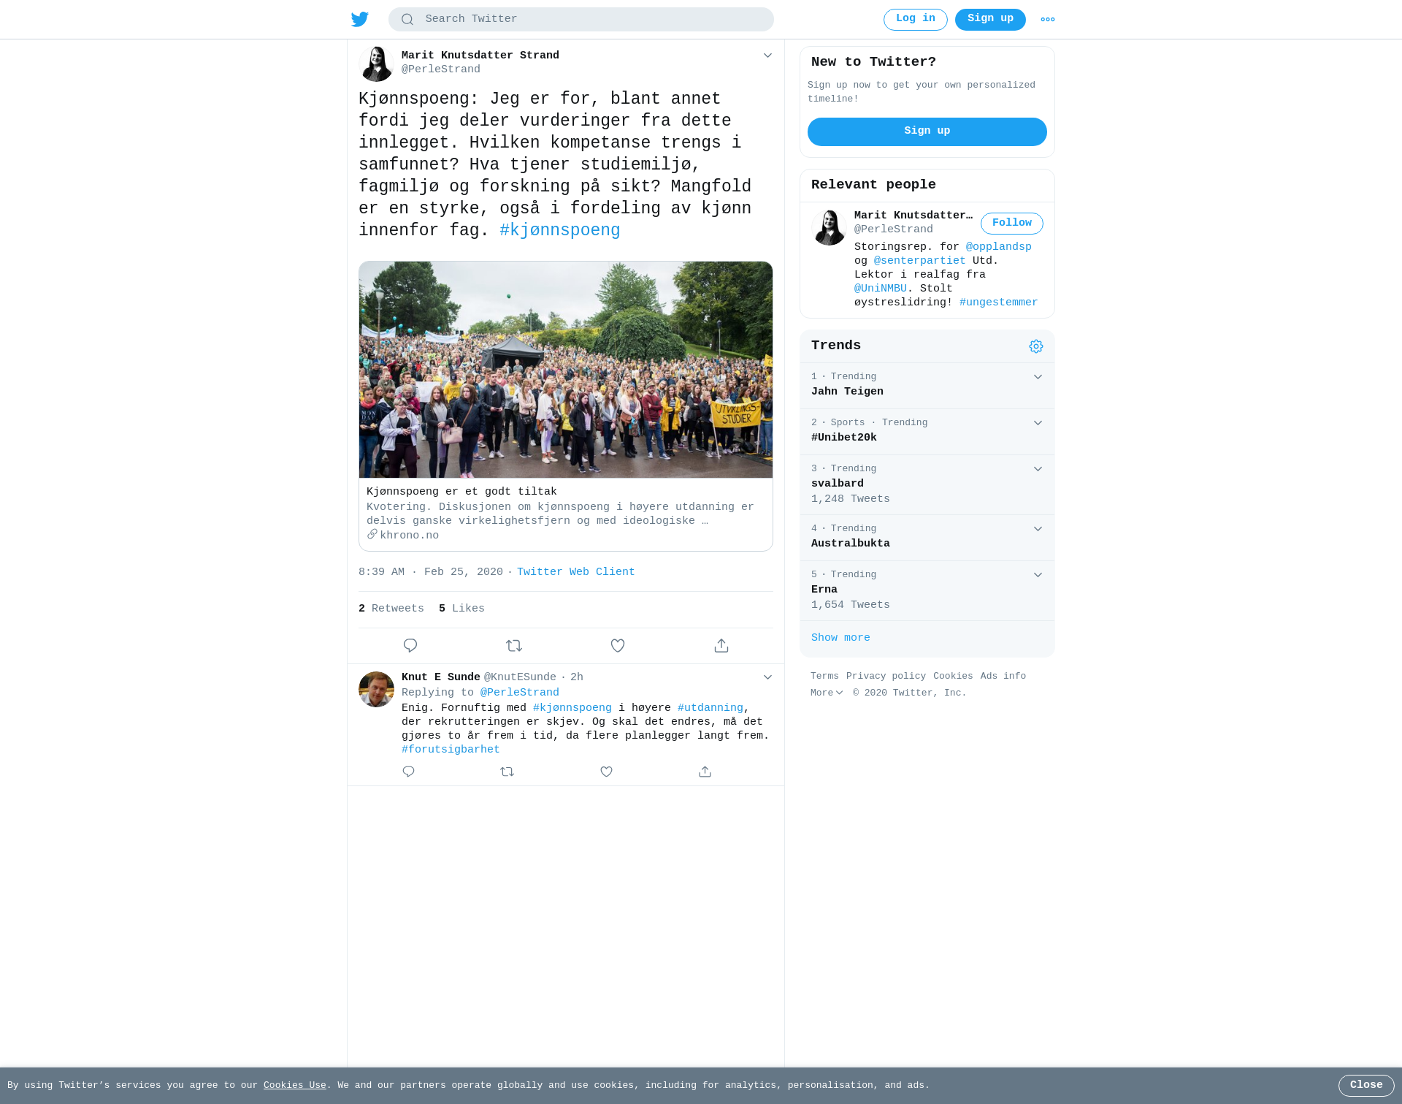Like the main tweet by Marit

(618, 646)
